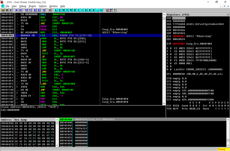Select the MOV ESI, 0040606C row

[x=81, y=32]
